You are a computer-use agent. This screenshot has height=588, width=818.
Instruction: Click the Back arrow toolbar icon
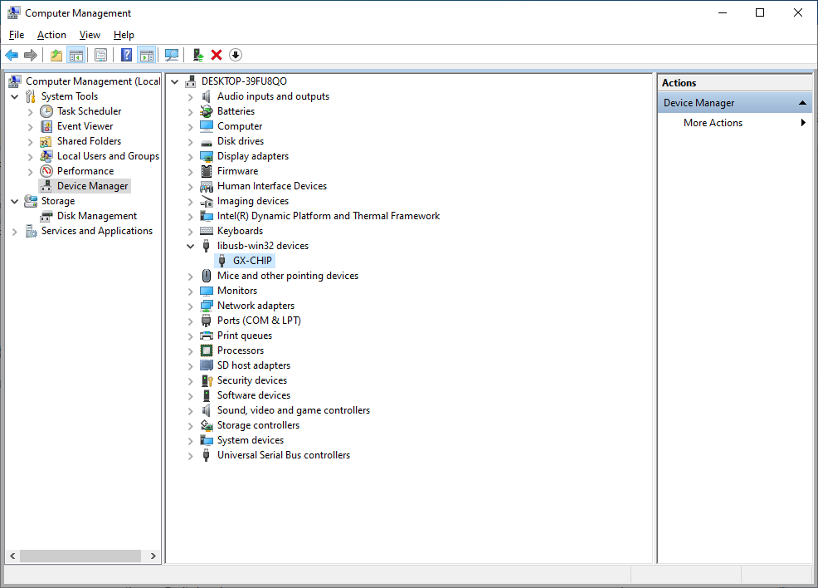coord(12,55)
